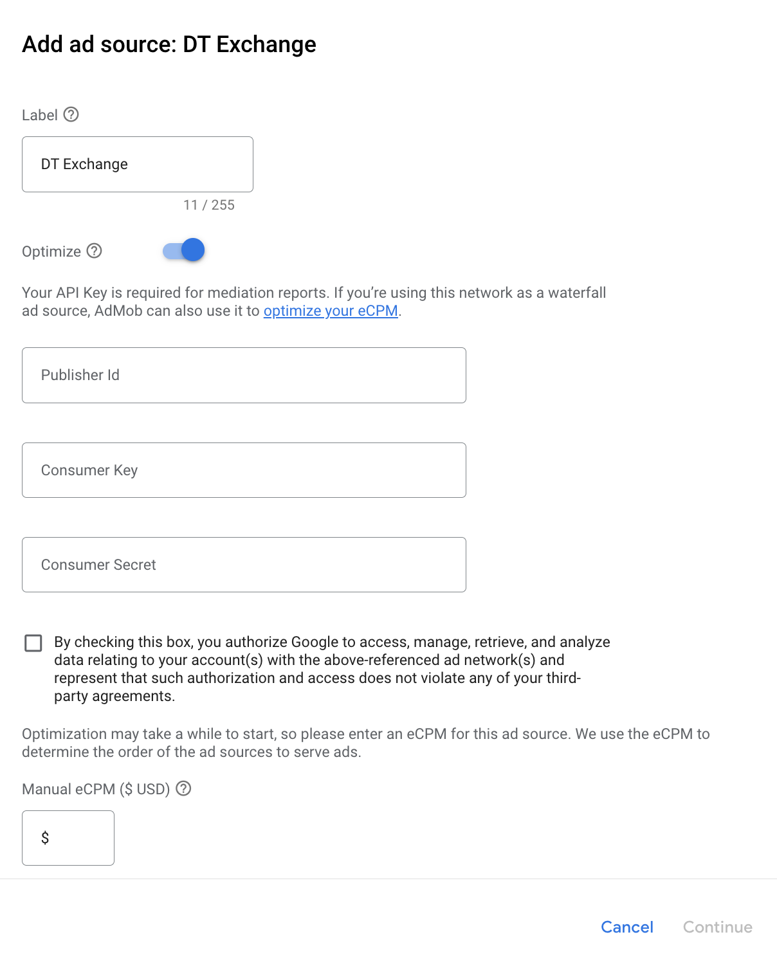Click the dollar sign in the eCPM field

coord(44,837)
